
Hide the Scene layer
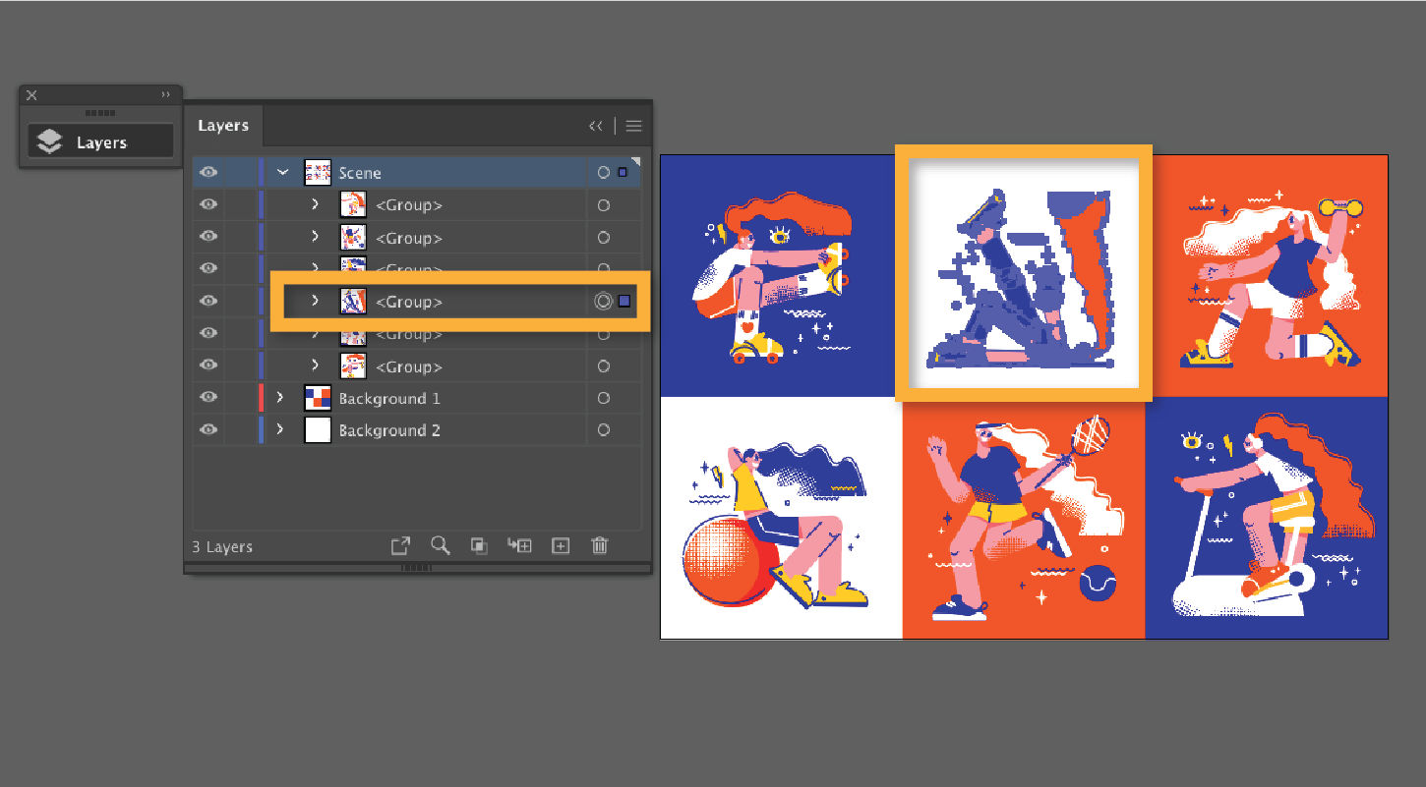coord(208,172)
